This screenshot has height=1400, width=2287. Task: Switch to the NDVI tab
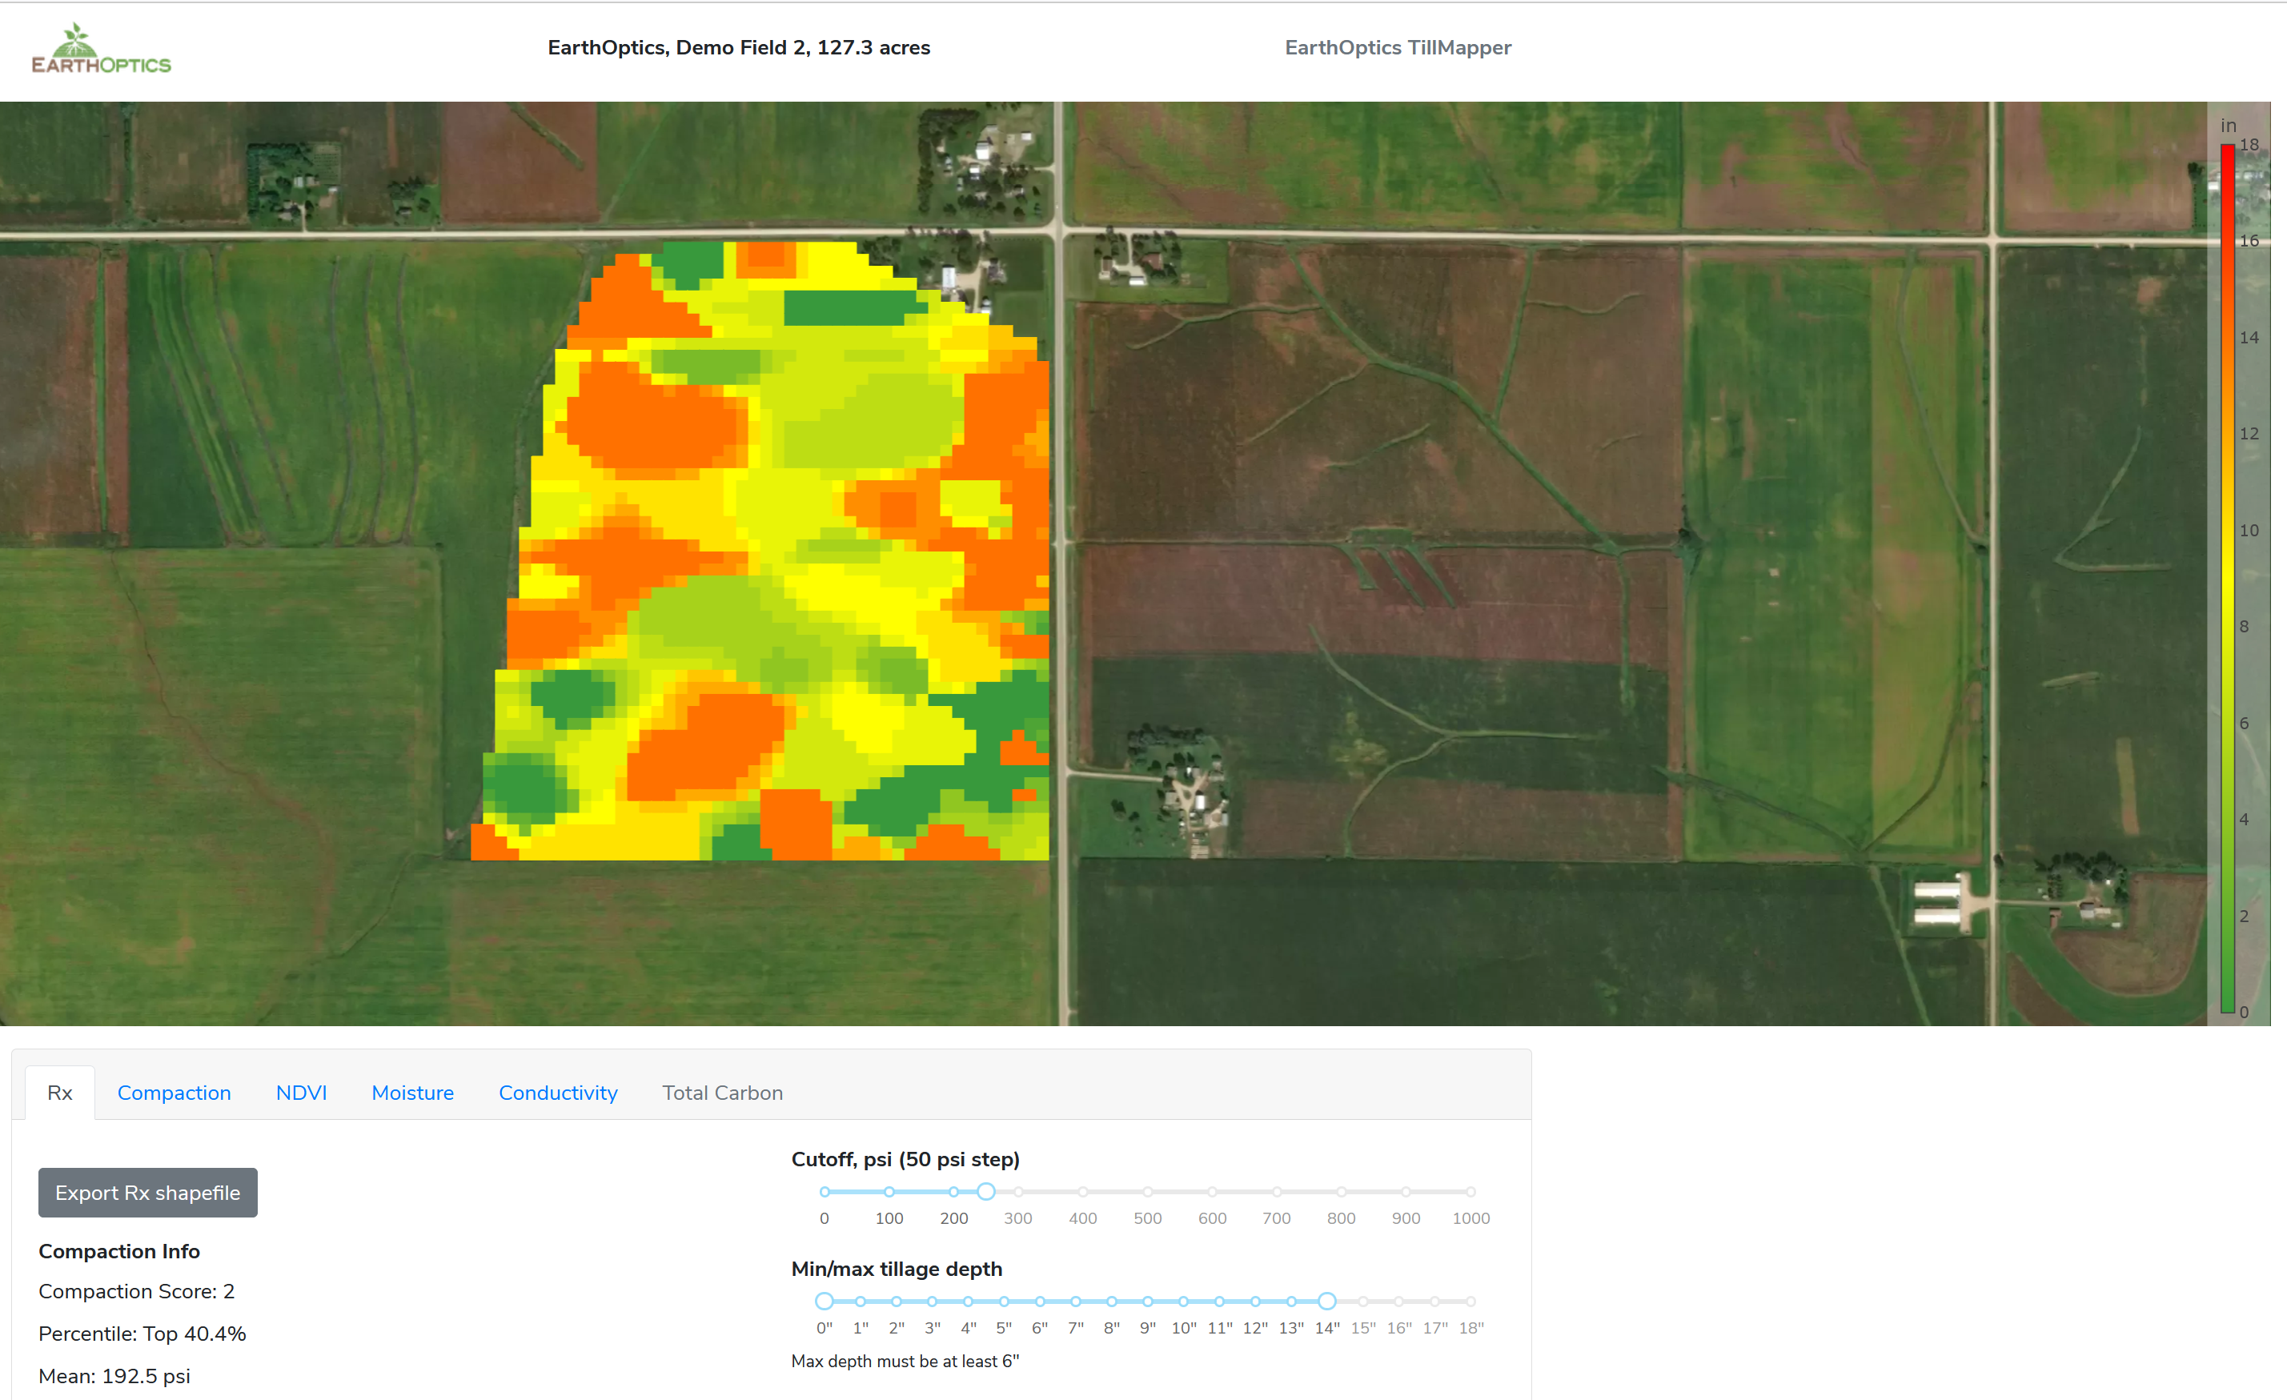[301, 1093]
